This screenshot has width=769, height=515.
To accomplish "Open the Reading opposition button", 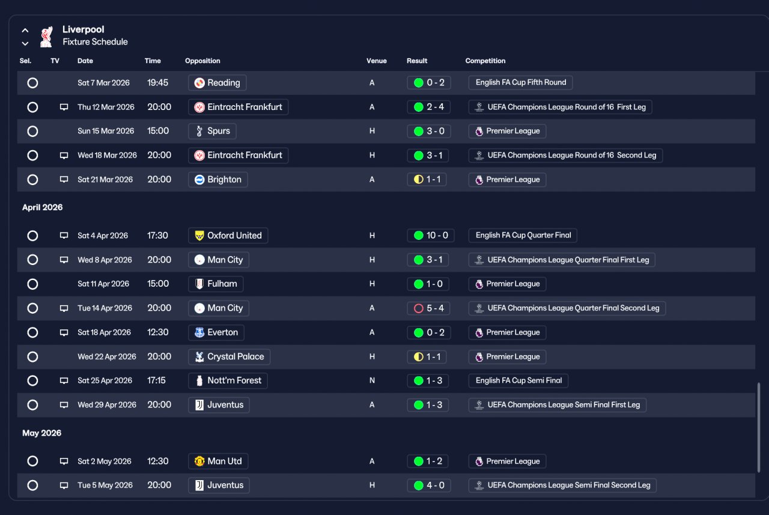I will click(217, 83).
